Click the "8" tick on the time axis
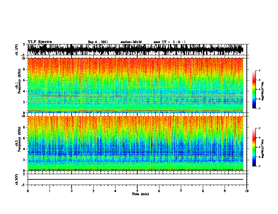The height and width of the screenshot is (214, 278). (203, 191)
